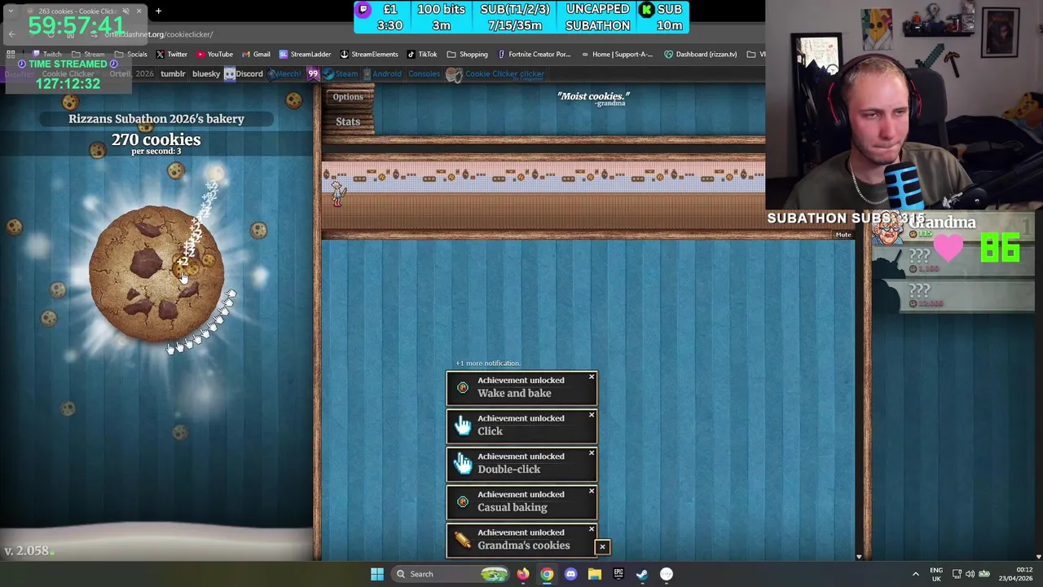The height and width of the screenshot is (587, 1043).
Task: Open Fortnite Creator Portal bookmark
Action: coord(534,55)
